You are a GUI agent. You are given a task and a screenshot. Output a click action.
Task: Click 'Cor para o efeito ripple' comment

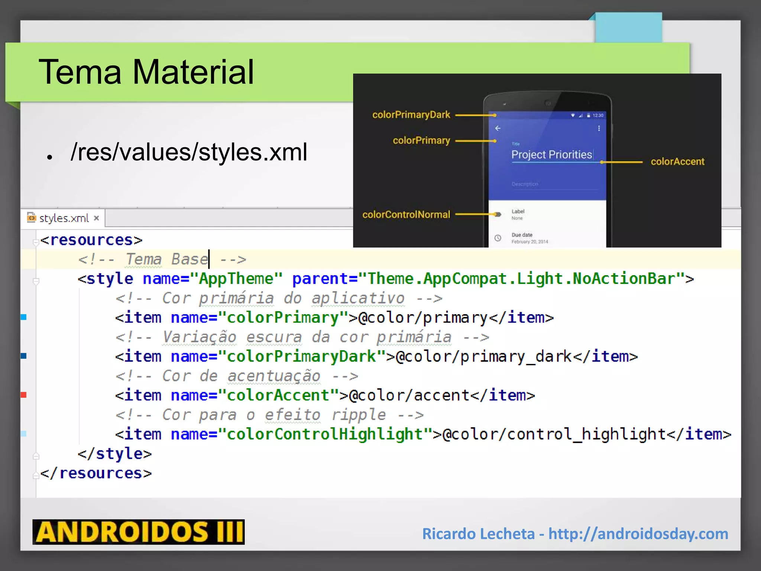tap(269, 415)
